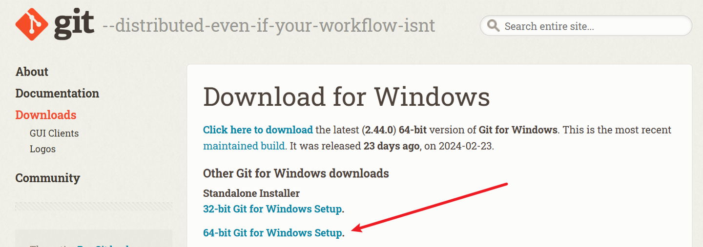Go to the Documentation page
Viewport: 703px width, 247px height.
pos(57,93)
